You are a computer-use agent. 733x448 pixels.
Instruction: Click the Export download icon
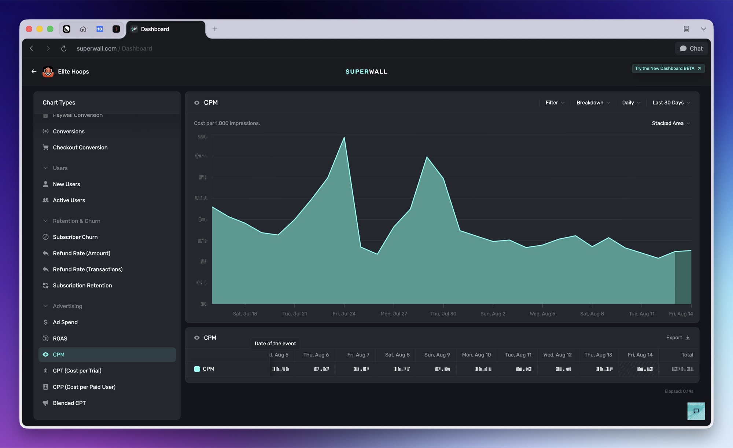coord(688,338)
